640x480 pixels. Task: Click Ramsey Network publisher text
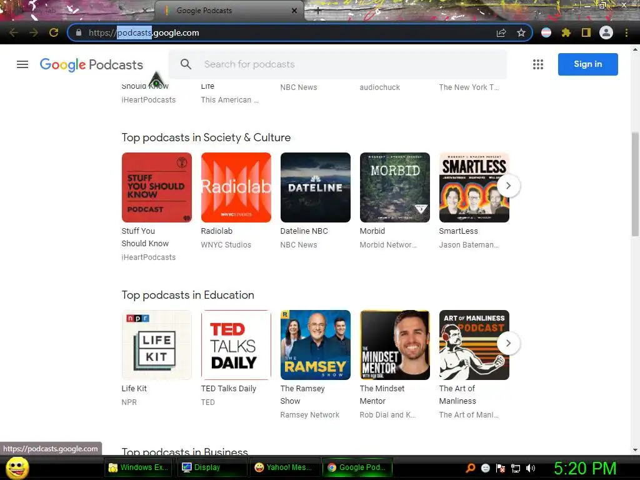tap(310, 415)
